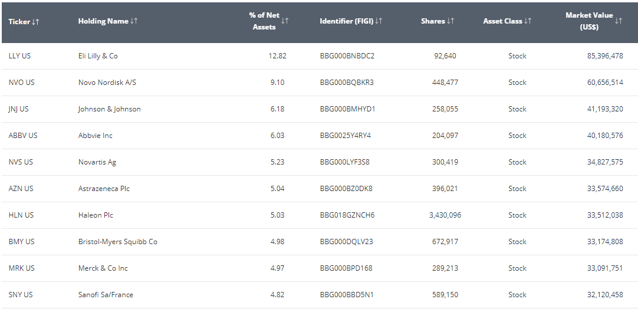The image size is (638, 309).
Task: Click net assets value 9.10
Action: pos(278,82)
